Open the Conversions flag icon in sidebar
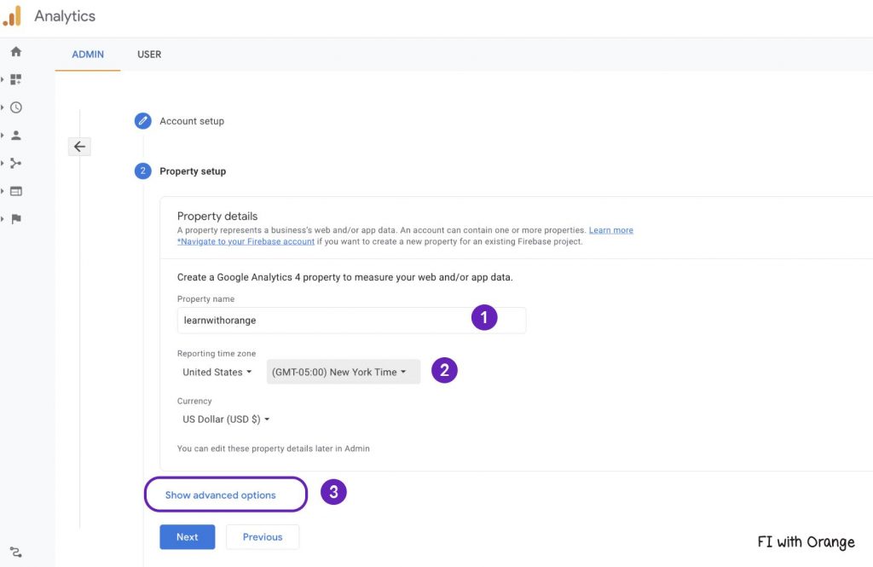873x567 pixels. [x=16, y=219]
